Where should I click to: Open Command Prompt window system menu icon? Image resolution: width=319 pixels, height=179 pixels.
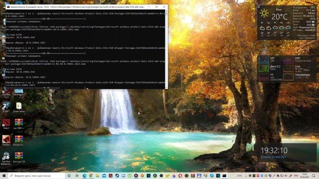click(8, 7)
